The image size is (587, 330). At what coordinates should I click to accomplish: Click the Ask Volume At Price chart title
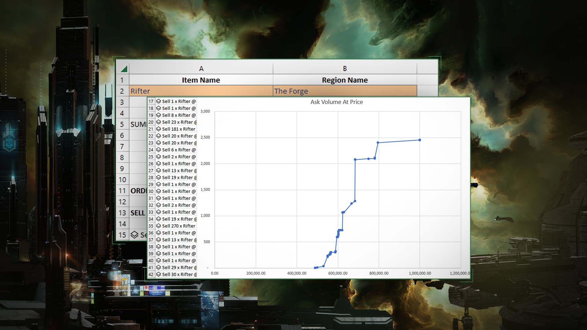click(x=337, y=102)
